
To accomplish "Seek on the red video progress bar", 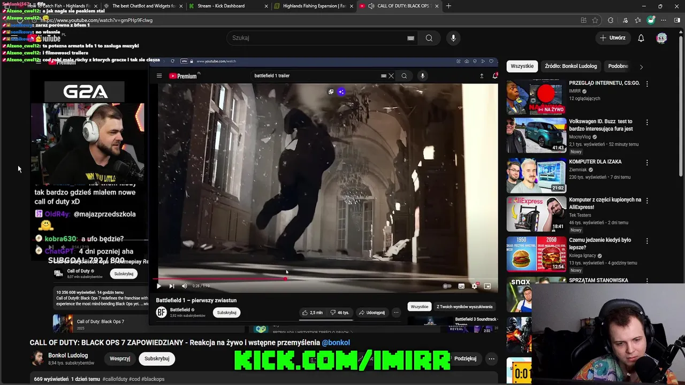I will click(x=325, y=279).
